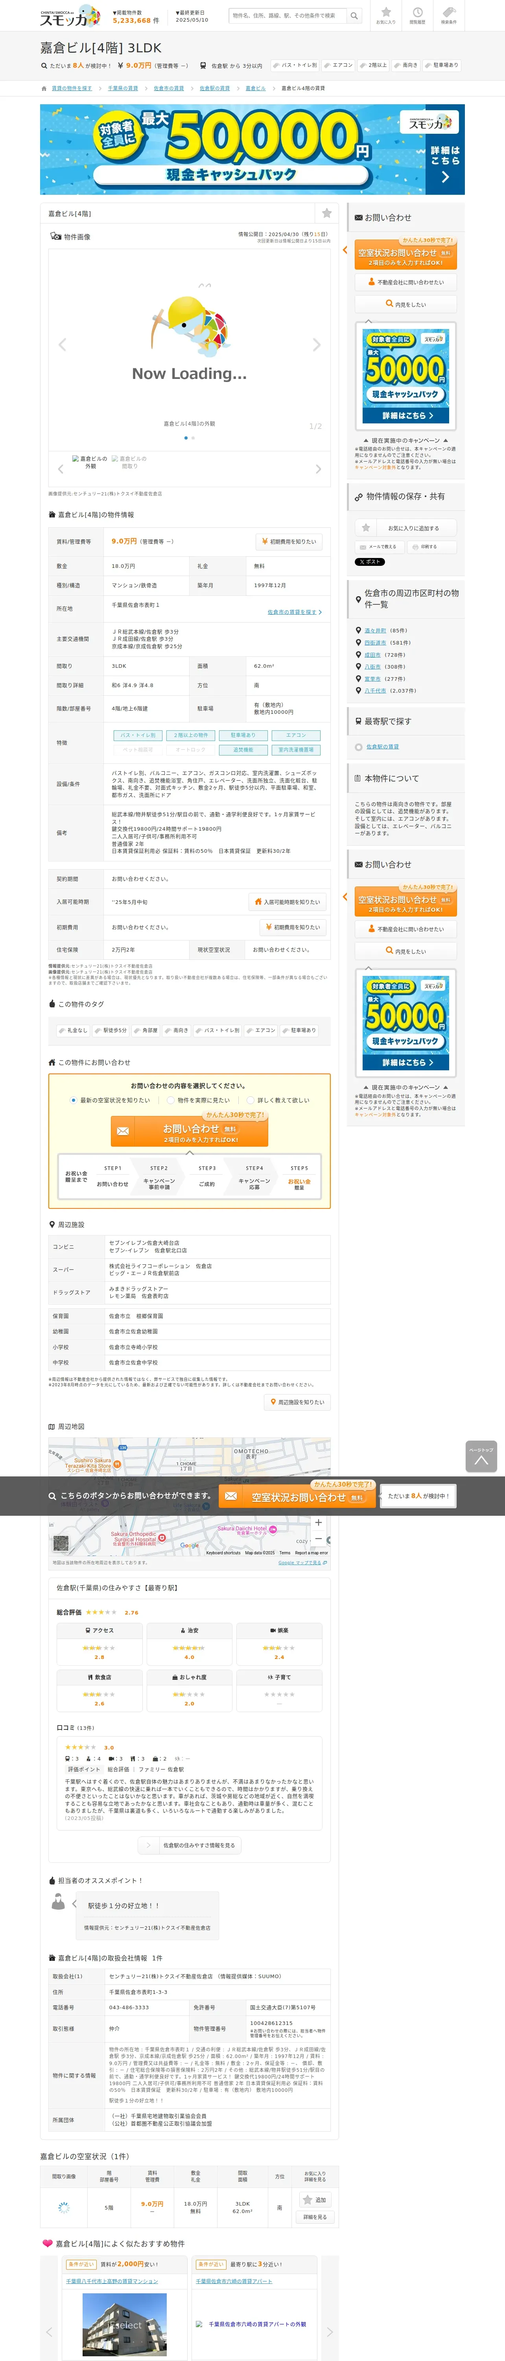
Task: Click 初期費用を知りたい in the rent row
Action: point(289,542)
